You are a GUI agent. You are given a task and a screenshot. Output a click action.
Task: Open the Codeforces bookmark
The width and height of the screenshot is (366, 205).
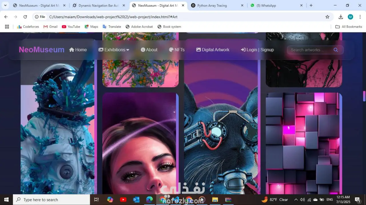[x=28, y=27]
